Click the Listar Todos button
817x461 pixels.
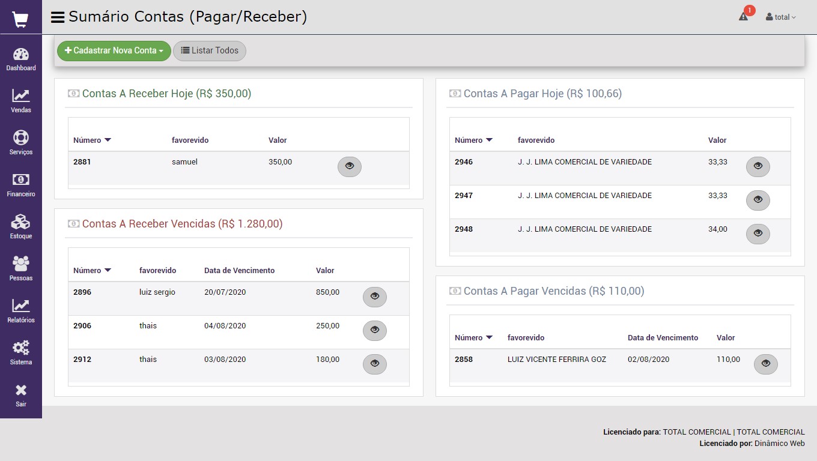(x=210, y=51)
